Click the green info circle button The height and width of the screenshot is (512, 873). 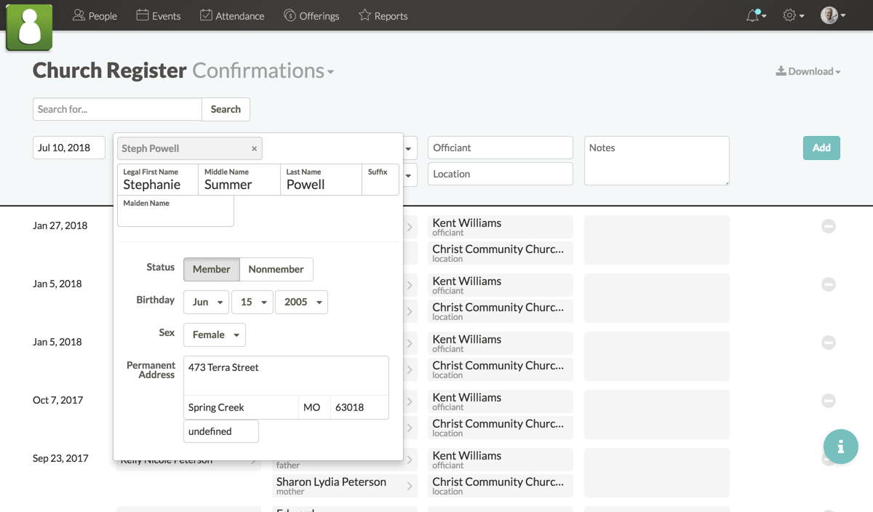[x=841, y=447]
